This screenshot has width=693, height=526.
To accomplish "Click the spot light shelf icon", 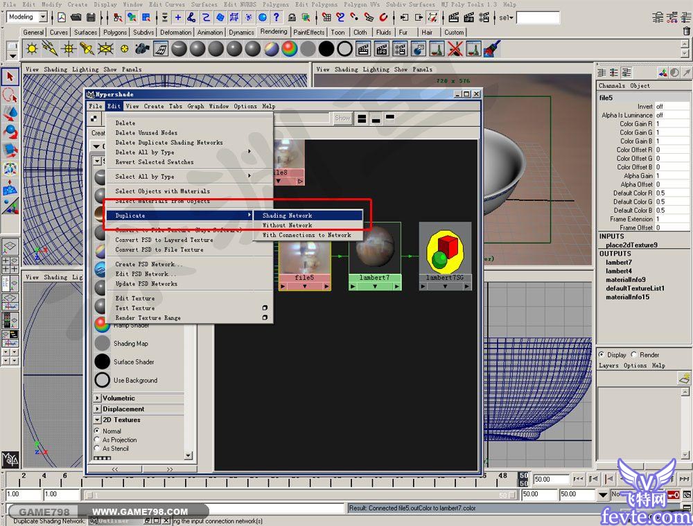I will pos(87,49).
